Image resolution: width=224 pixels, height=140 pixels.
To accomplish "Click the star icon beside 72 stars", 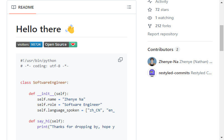I will (x=150, y=10).
